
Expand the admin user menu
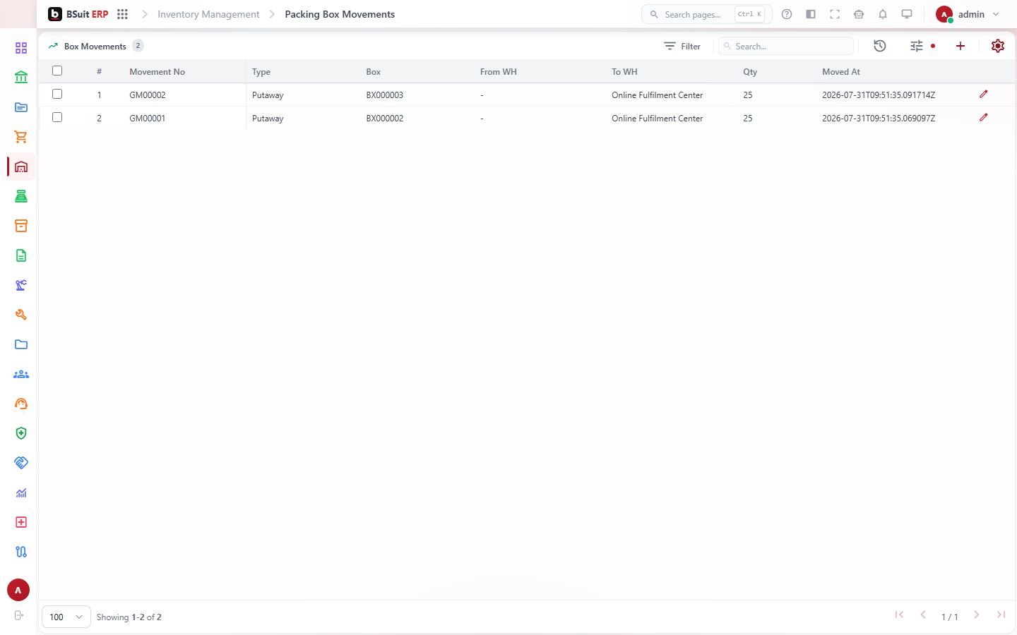click(968, 14)
